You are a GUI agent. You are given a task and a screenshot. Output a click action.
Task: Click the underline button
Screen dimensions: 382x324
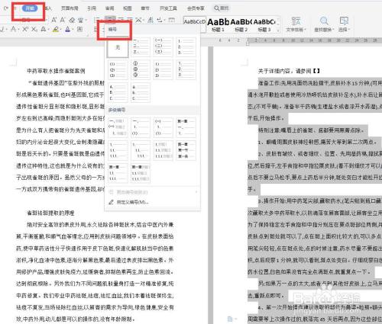pos(2,29)
